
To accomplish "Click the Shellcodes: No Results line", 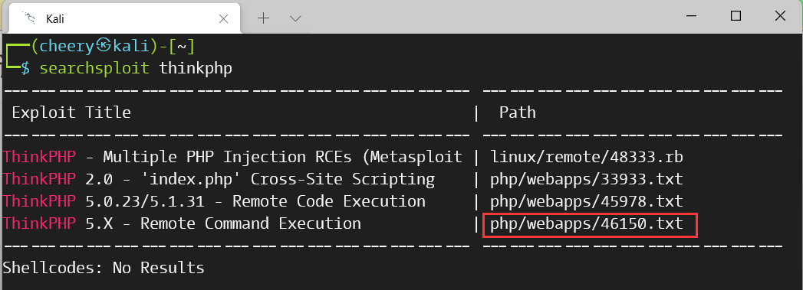I will (104, 268).
